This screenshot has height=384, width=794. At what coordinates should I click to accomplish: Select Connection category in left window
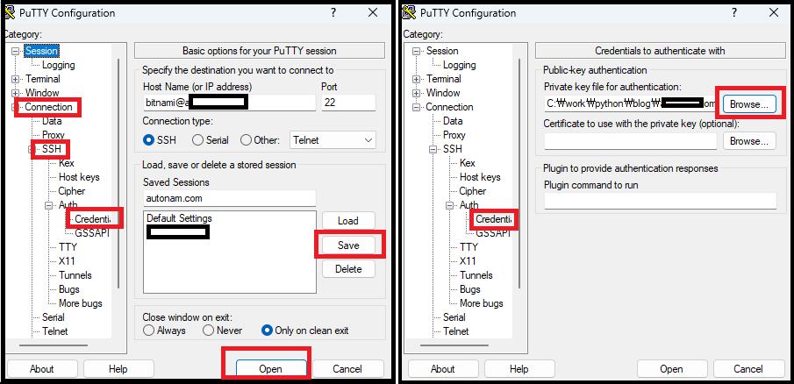pos(48,107)
